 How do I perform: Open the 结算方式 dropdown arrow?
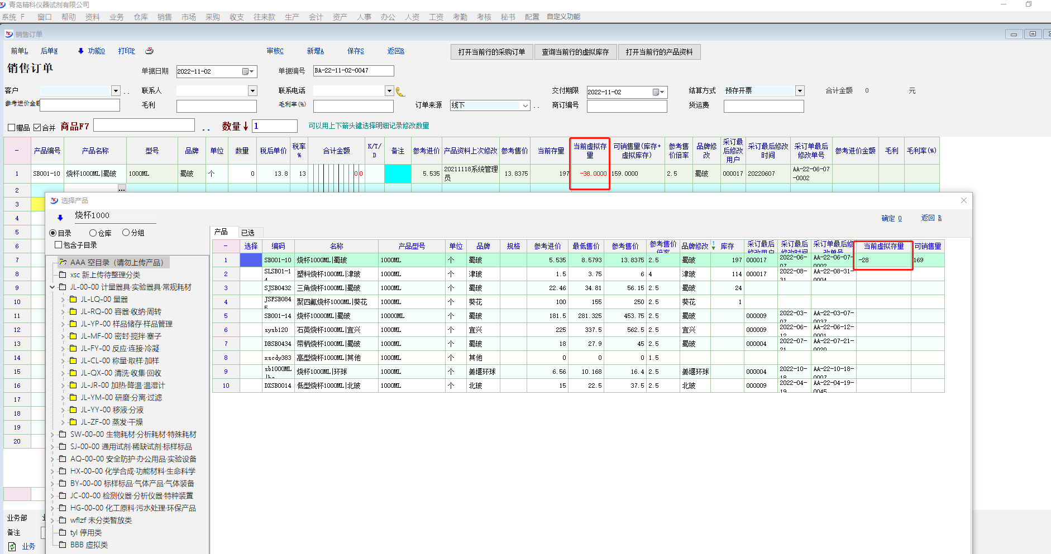800,91
